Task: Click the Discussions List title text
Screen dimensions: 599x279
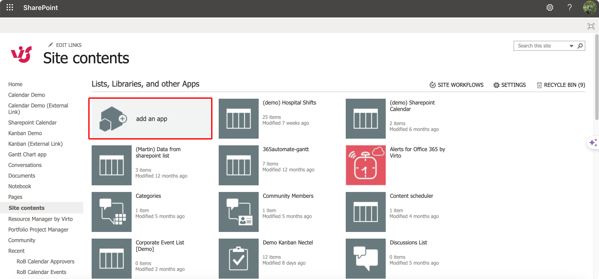Action: (x=409, y=242)
